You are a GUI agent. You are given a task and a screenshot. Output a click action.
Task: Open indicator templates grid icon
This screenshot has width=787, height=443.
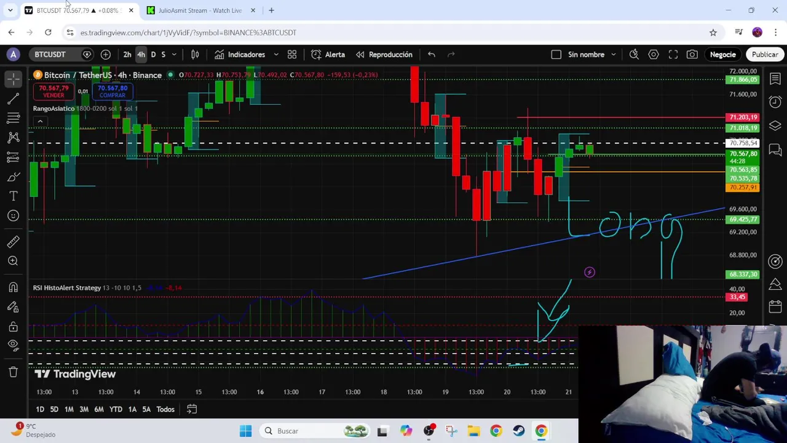click(292, 54)
